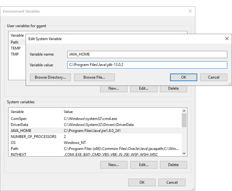This screenshot has width=232, height=191.
Task: Click Delete button under System variables
Action: 173,165
